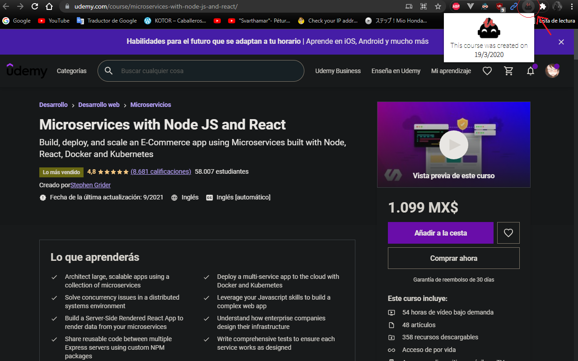The image size is (578, 361).
Task: Click the browser back arrow
Action: [6, 6]
